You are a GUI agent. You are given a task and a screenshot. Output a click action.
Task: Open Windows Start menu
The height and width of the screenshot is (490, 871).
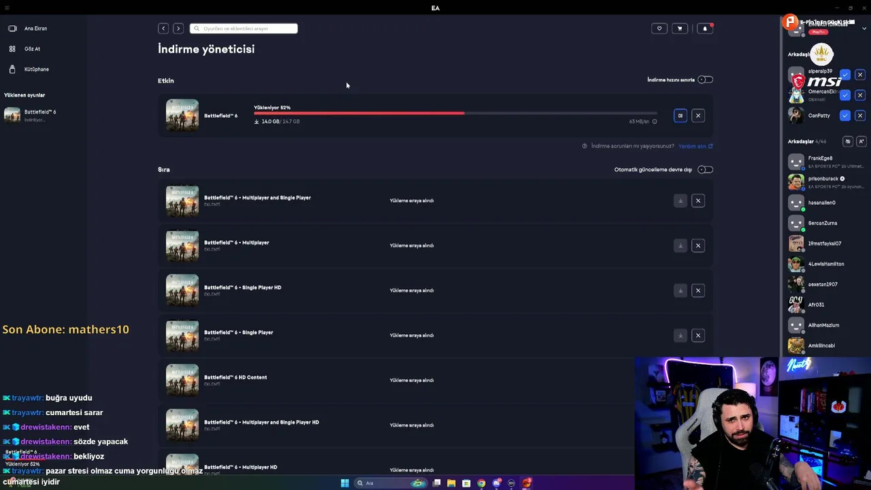point(345,483)
